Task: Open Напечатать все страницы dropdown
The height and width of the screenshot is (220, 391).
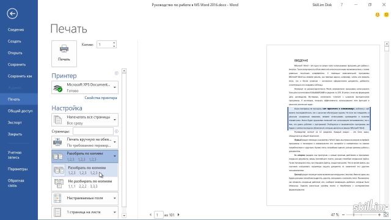Action: tap(85, 120)
